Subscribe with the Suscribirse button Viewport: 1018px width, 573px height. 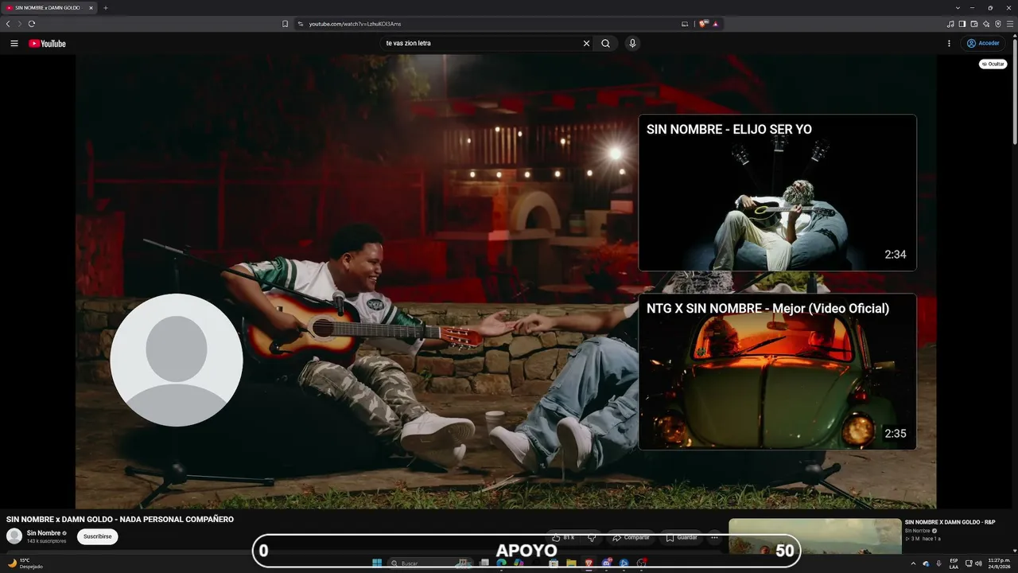(x=98, y=536)
